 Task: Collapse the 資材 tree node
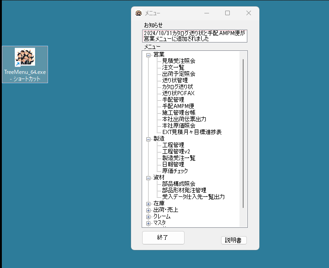pos(149,177)
